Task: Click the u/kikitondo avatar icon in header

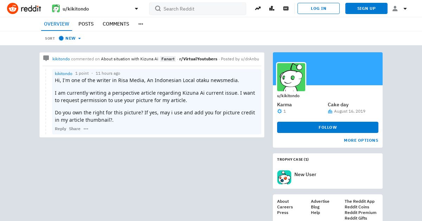Action: [x=56, y=8]
